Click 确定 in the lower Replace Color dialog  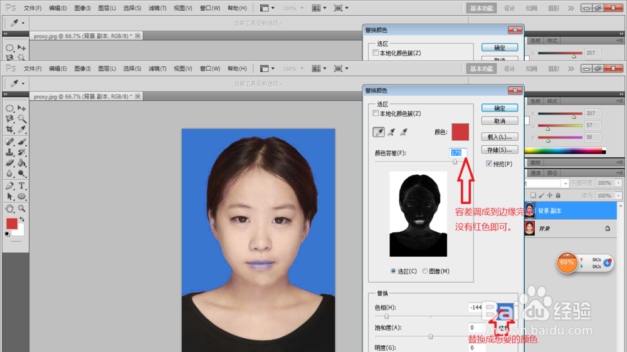500,108
